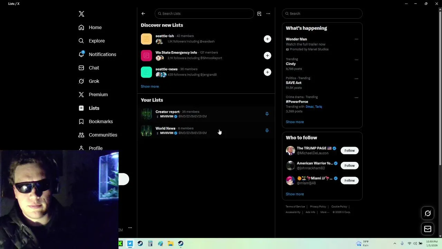
Task: Open Grok from the sidebar
Action: coord(89,81)
